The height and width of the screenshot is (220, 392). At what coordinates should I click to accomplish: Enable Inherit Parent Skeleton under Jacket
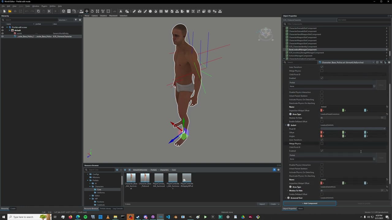[x=322, y=168]
